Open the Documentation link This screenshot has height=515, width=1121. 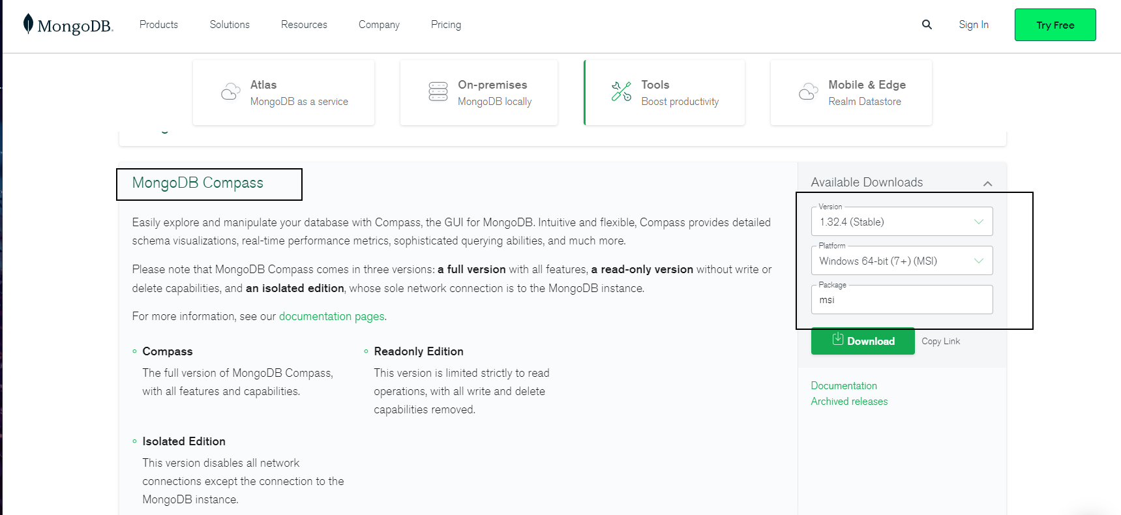(844, 386)
